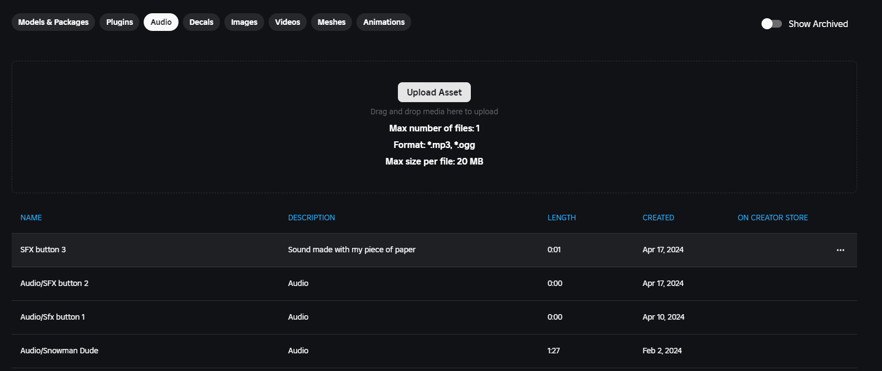882x371 pixels.
Task: Open the three-dot menu for SFX button 3
Action: [840, 250]
